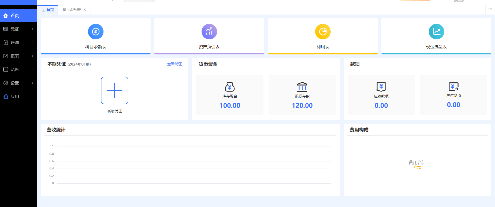Click the 0.6 axis label on chart

coord(51,161)
